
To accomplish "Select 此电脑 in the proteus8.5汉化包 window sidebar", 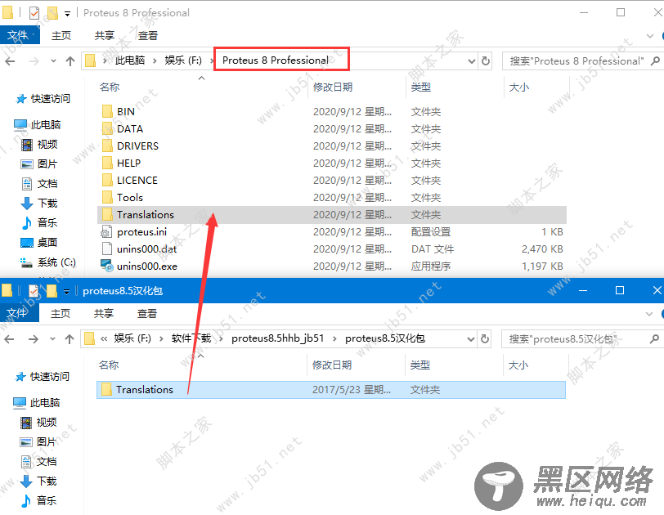I will [37, 402].
